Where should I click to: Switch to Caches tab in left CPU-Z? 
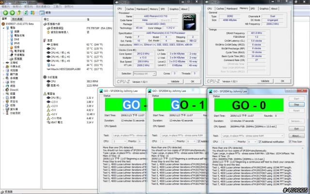coord(130,9)
